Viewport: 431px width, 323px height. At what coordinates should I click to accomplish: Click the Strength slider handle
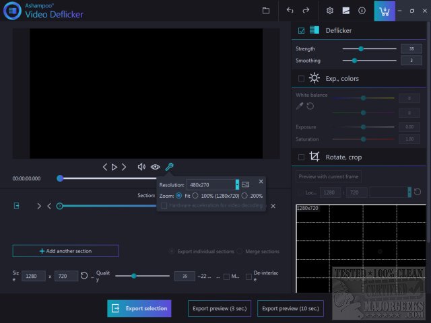pos(361,48)
